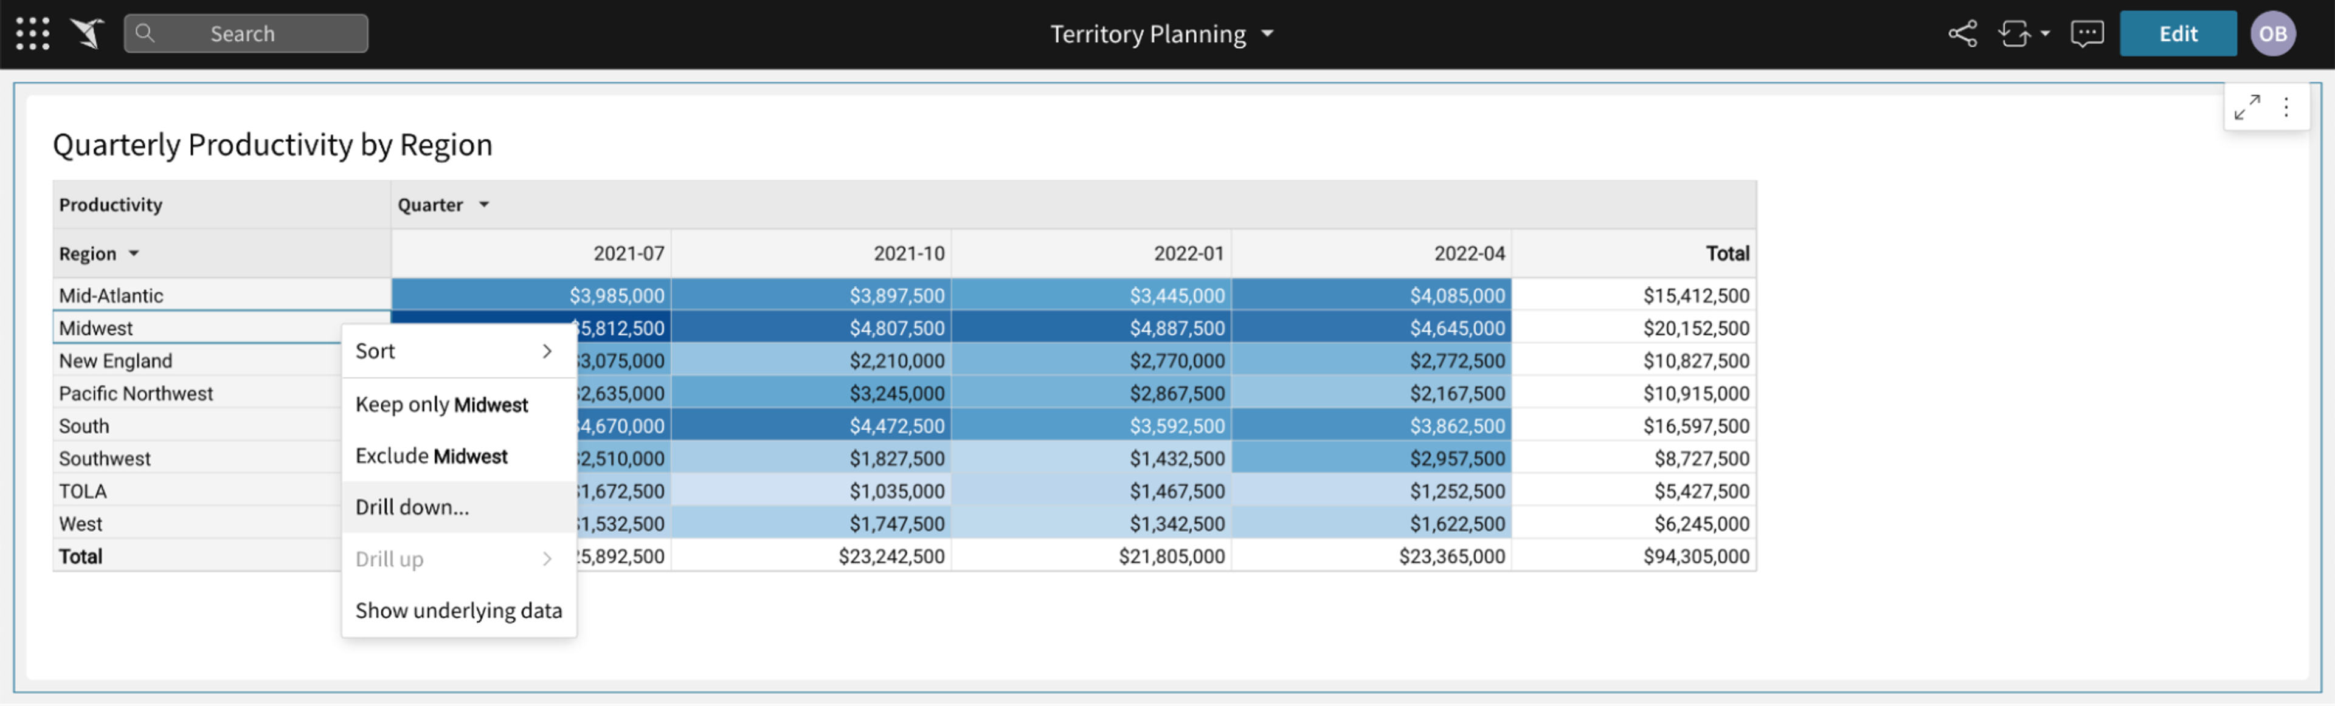Screen dimensions: 2335x706
Task: Click the $3,985,000 cell
Action: click(531, 295)
